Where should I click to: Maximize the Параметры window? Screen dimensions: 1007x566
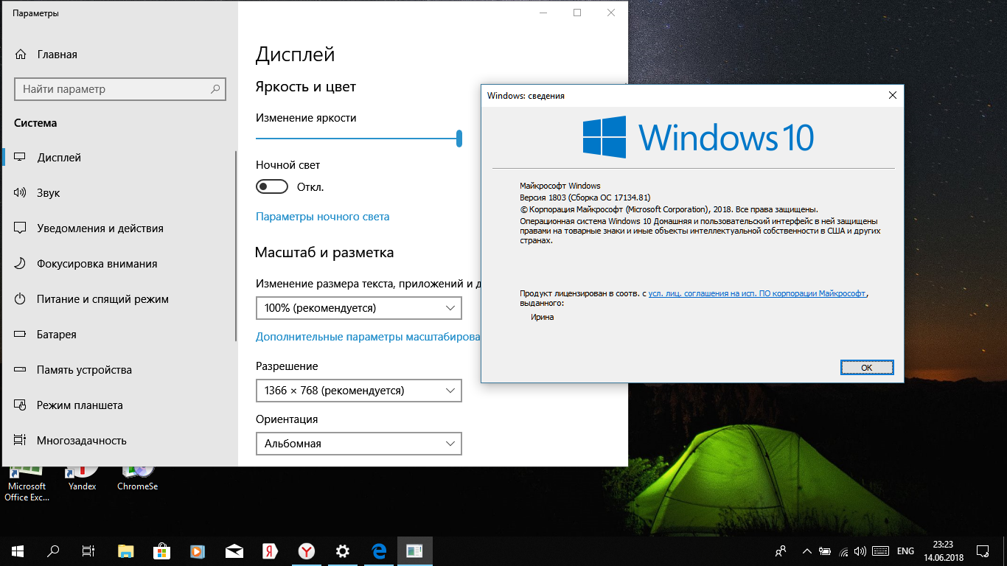click(x=577, y=13)
